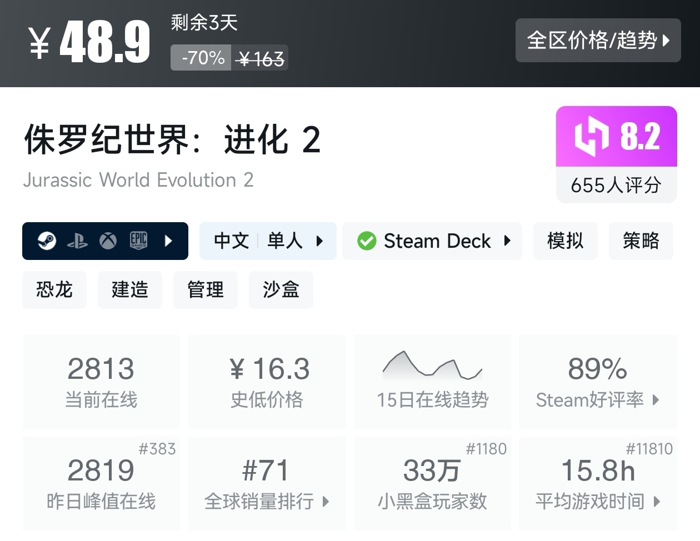The height and width of the screenshot is (541, 700).
Task: Expand Steam Deck compatibility details
Action: pos(507,241)
